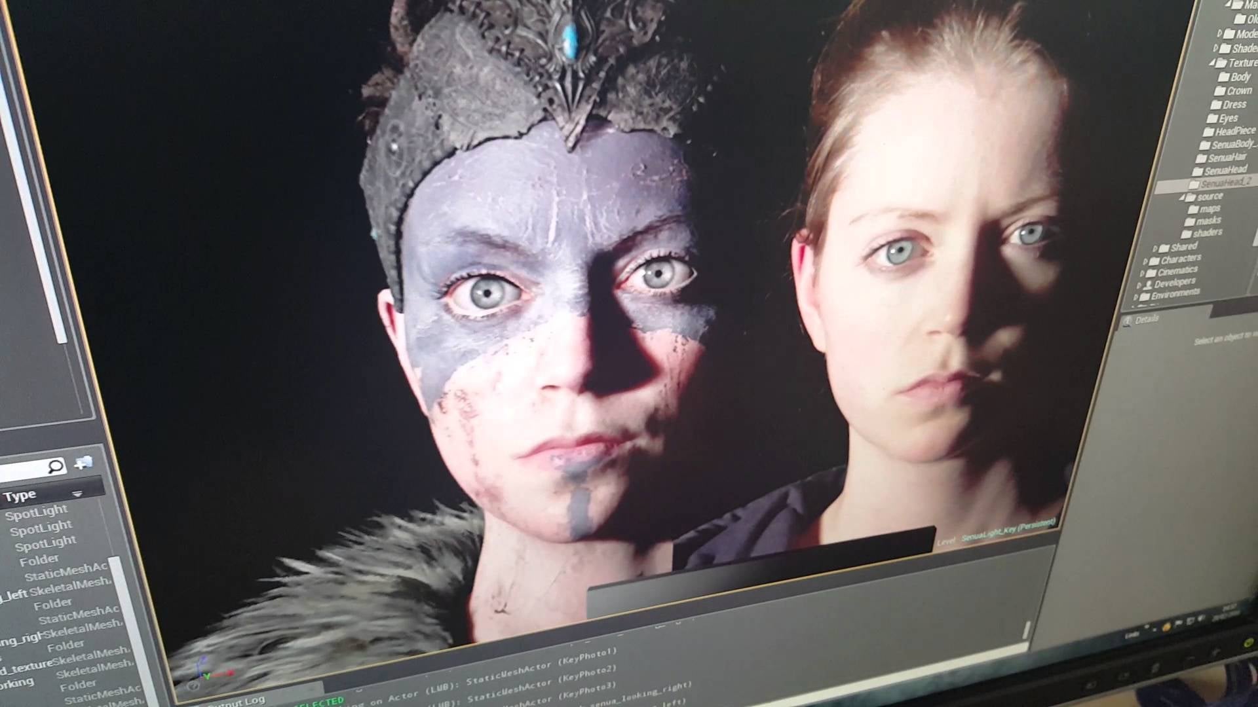Expand the Characters folder
Screen dimensions: 1258x707
point(1145,261)
